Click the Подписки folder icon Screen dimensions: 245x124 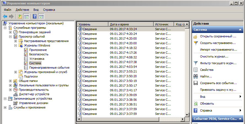point(21,76)
